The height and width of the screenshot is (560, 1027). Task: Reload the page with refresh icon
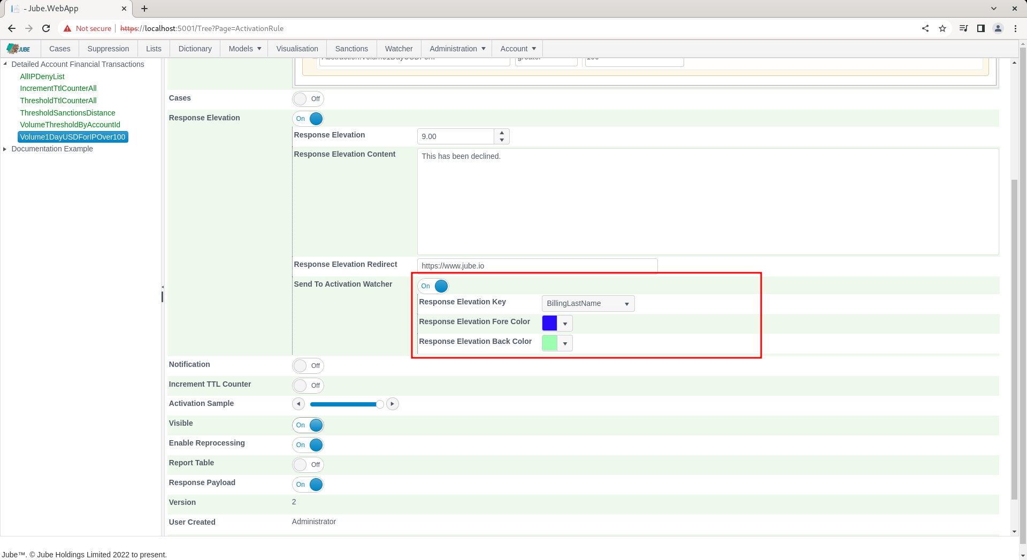coord(46,28)
